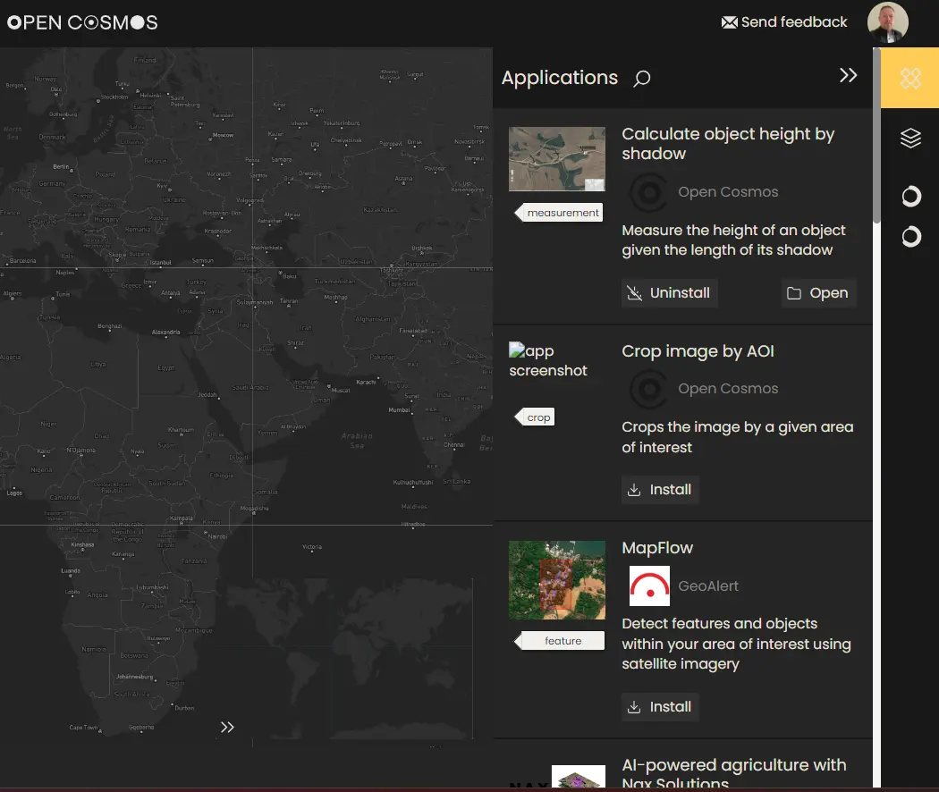Viewport: 939px width, 792px height.
Task: Open search in the Applications panel
Action: [x=641, y=79]
